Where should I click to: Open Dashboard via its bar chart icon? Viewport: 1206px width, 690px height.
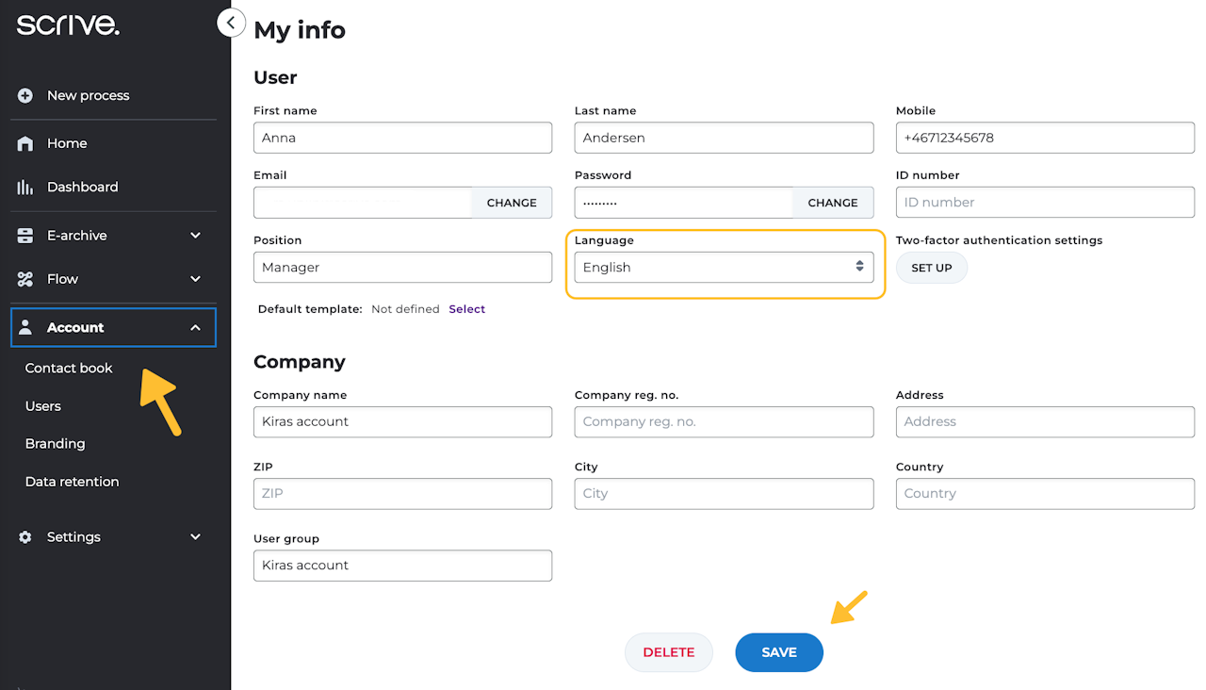[x=25, y=187]
